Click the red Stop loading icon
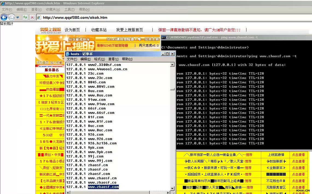Viewport: 312px width, 194px height. [32, 17]
